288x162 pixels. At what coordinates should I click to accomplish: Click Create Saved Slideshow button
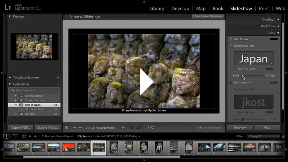[x=208, y=16]
